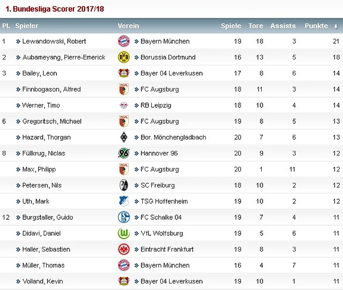Click the sort arrow next to Punkte
The height and width of the screenshot is (290, 343).
(335, 27)
